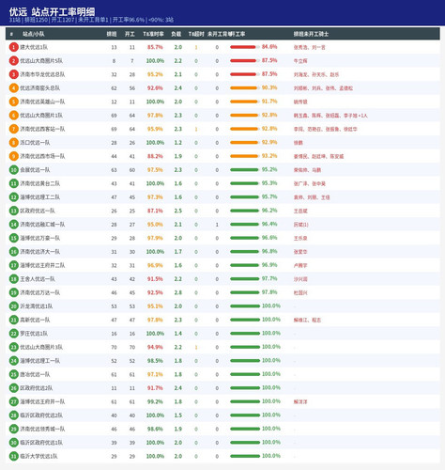Click the T8超时 column header
Image resolution: width=445 pixels, height=470 pixels.
point(196,34)
